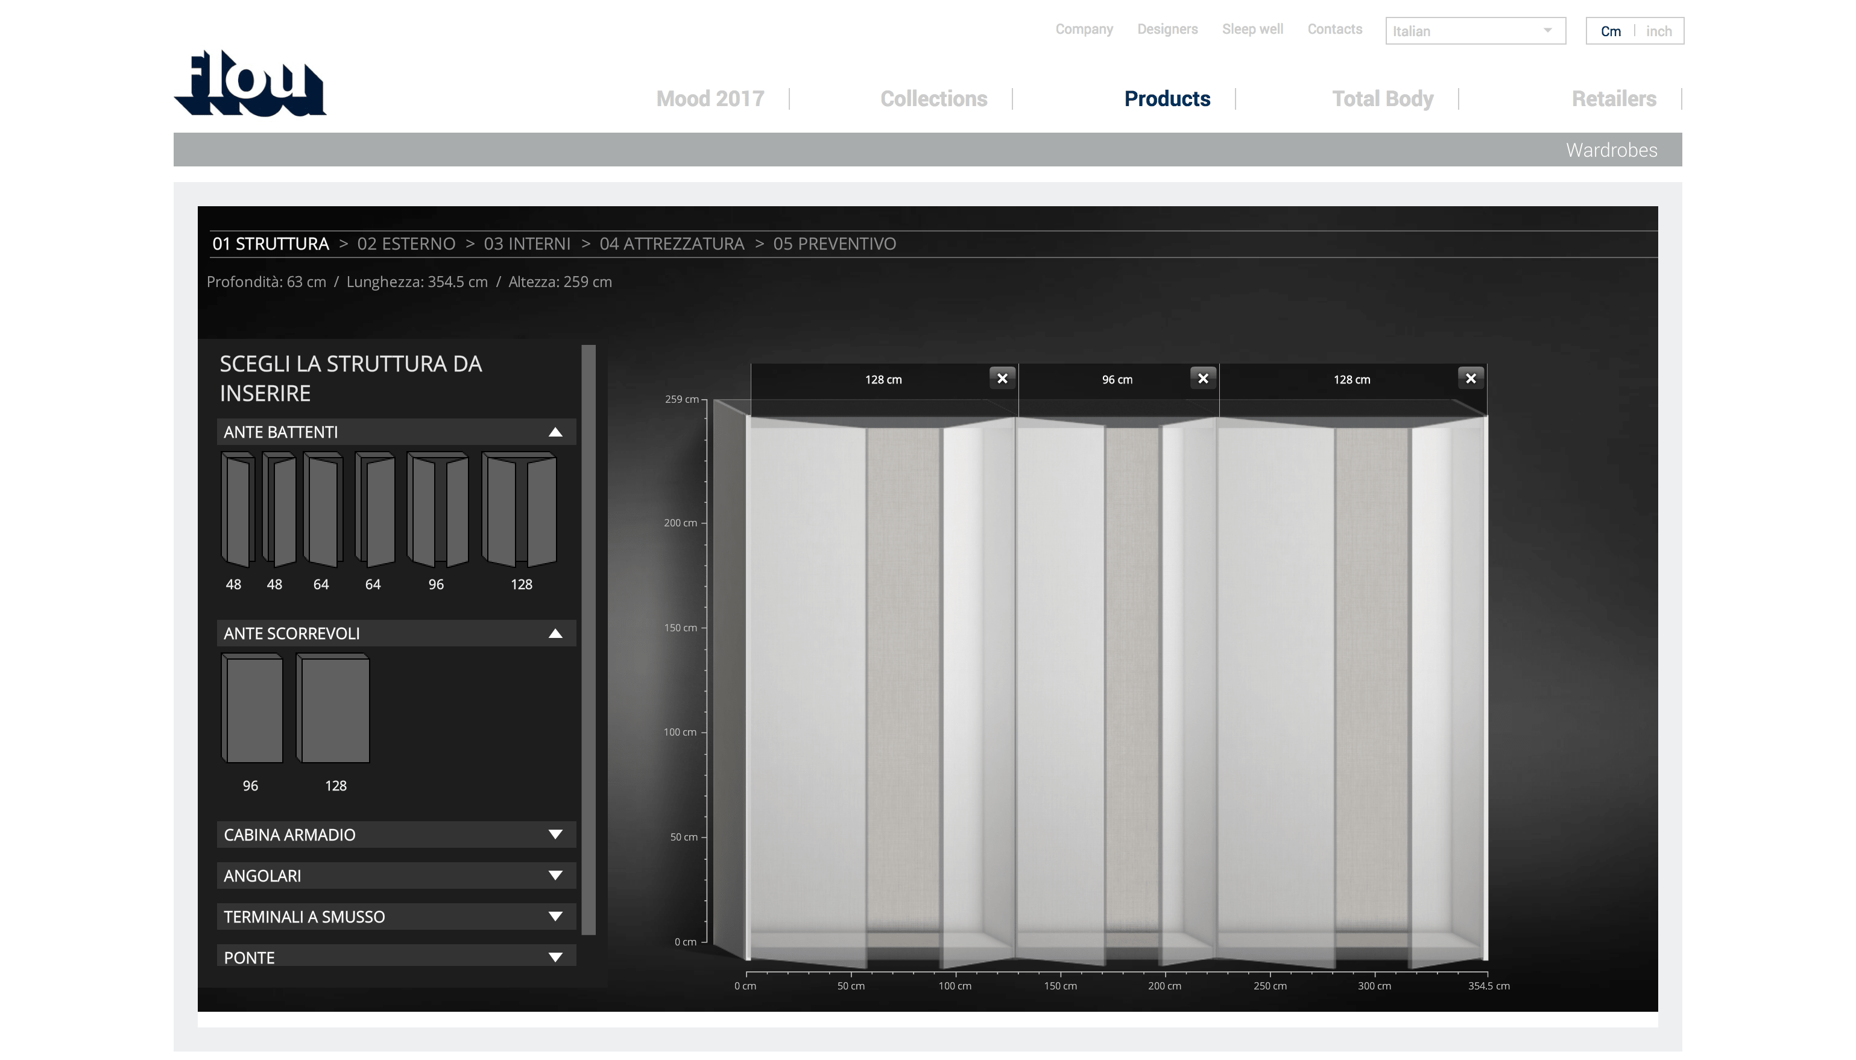The image size is (1856, 1060).
Task: Toggle the ANTE SCORREVOLI section collapse
Action: (556, 633)
